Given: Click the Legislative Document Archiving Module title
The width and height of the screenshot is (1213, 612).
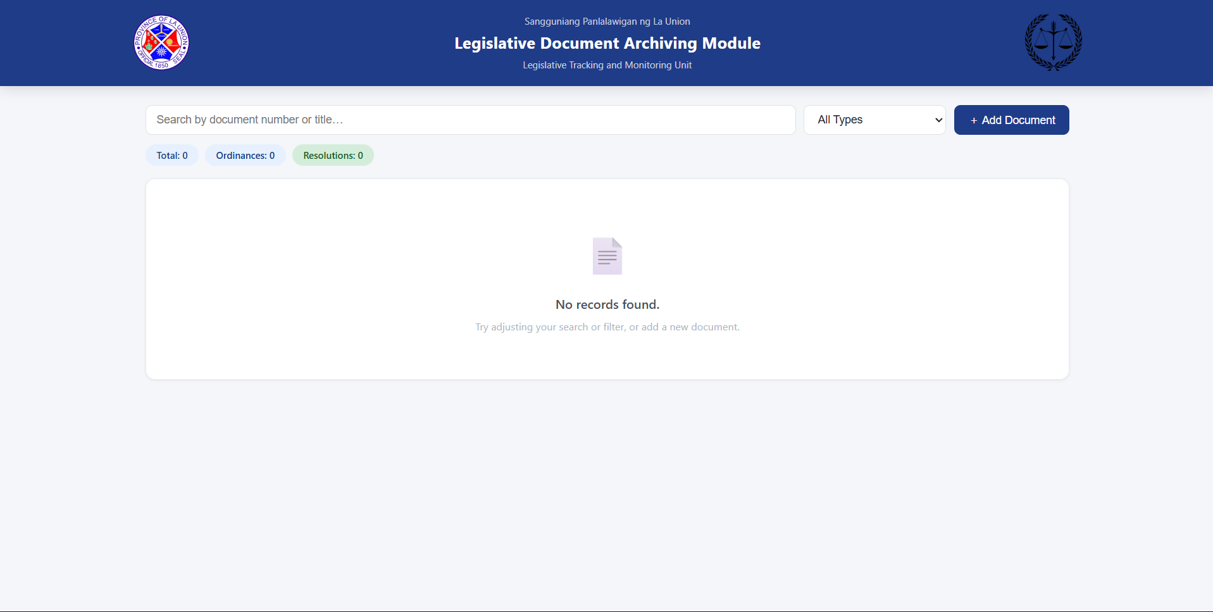Looking at the screenshot, I should (x=607, y=43).
